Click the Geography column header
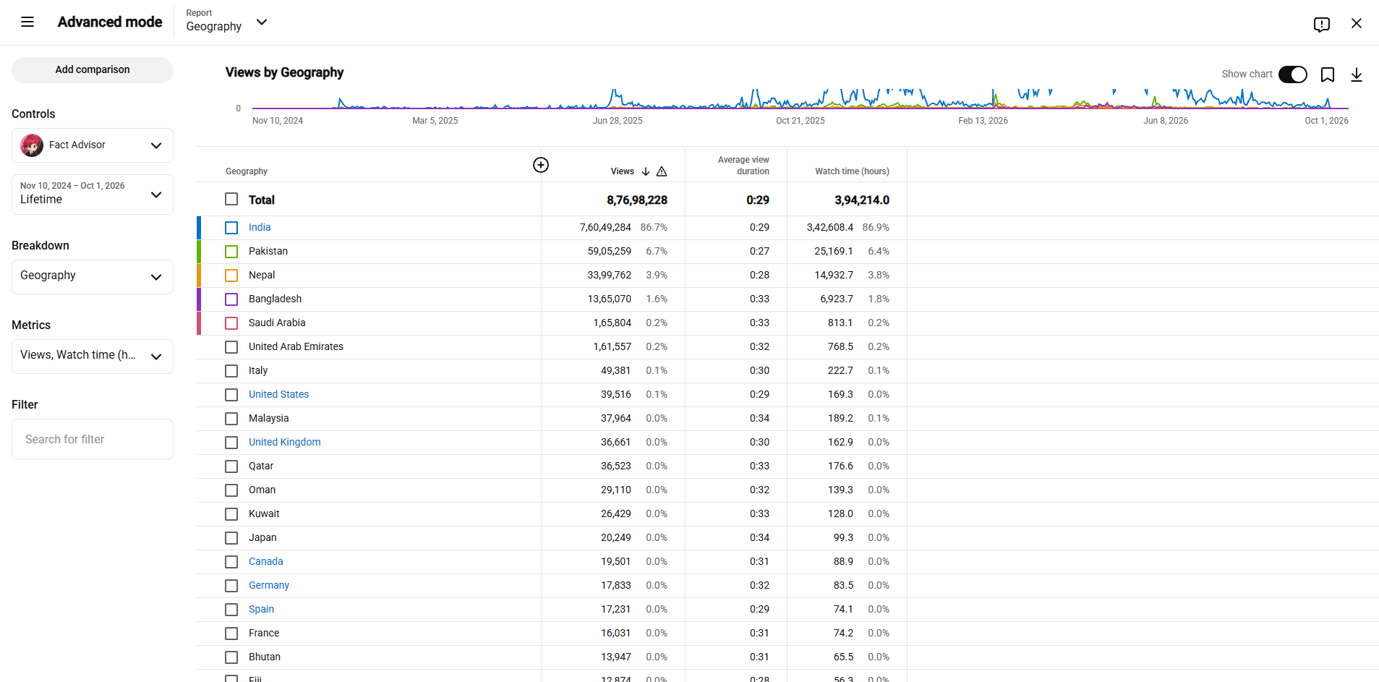The height and width of the screenshot is (682, 1379). [x=247, y=171]
